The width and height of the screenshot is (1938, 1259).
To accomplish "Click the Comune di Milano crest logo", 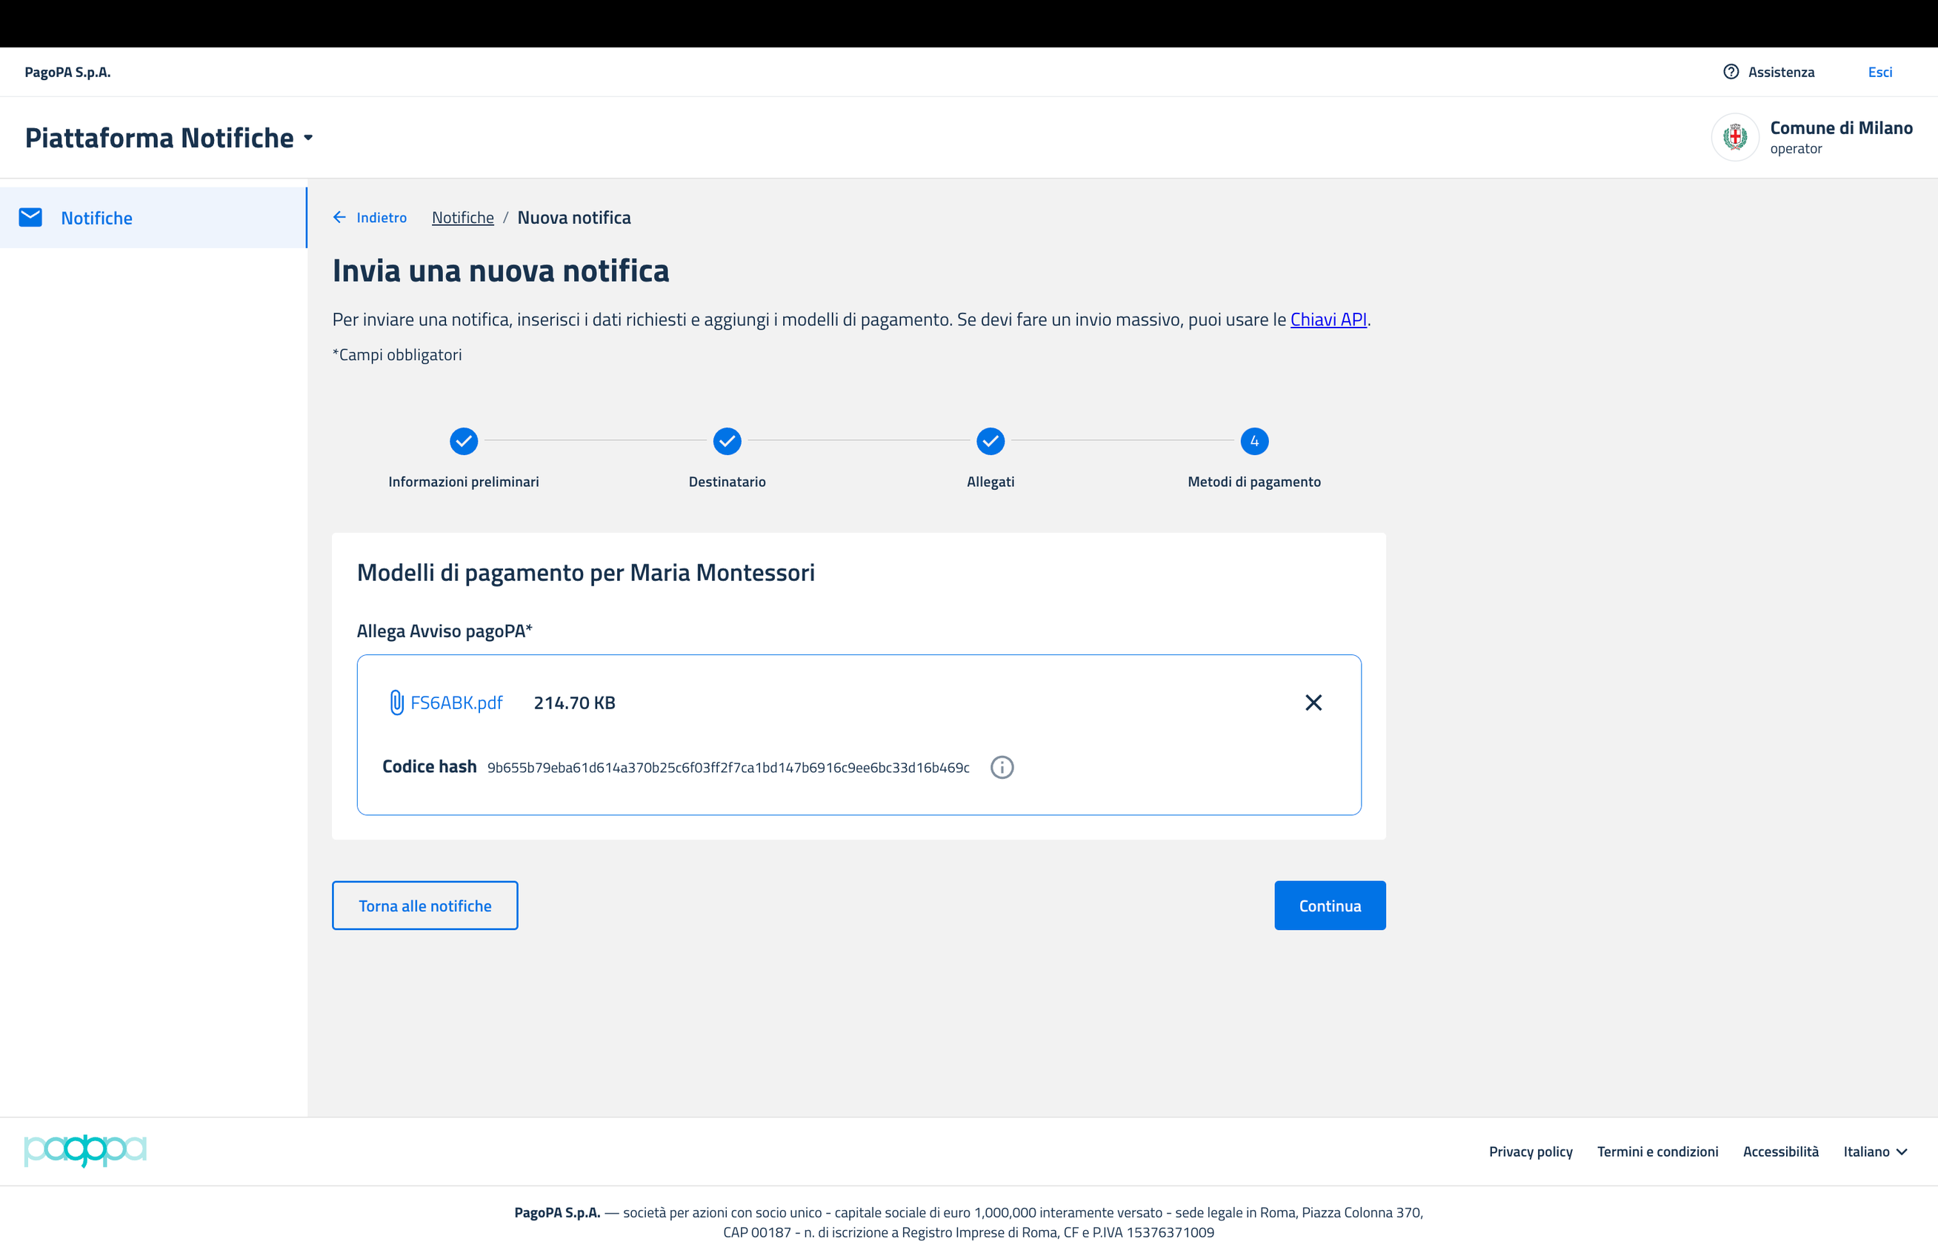I will [x=1734, y=137].
